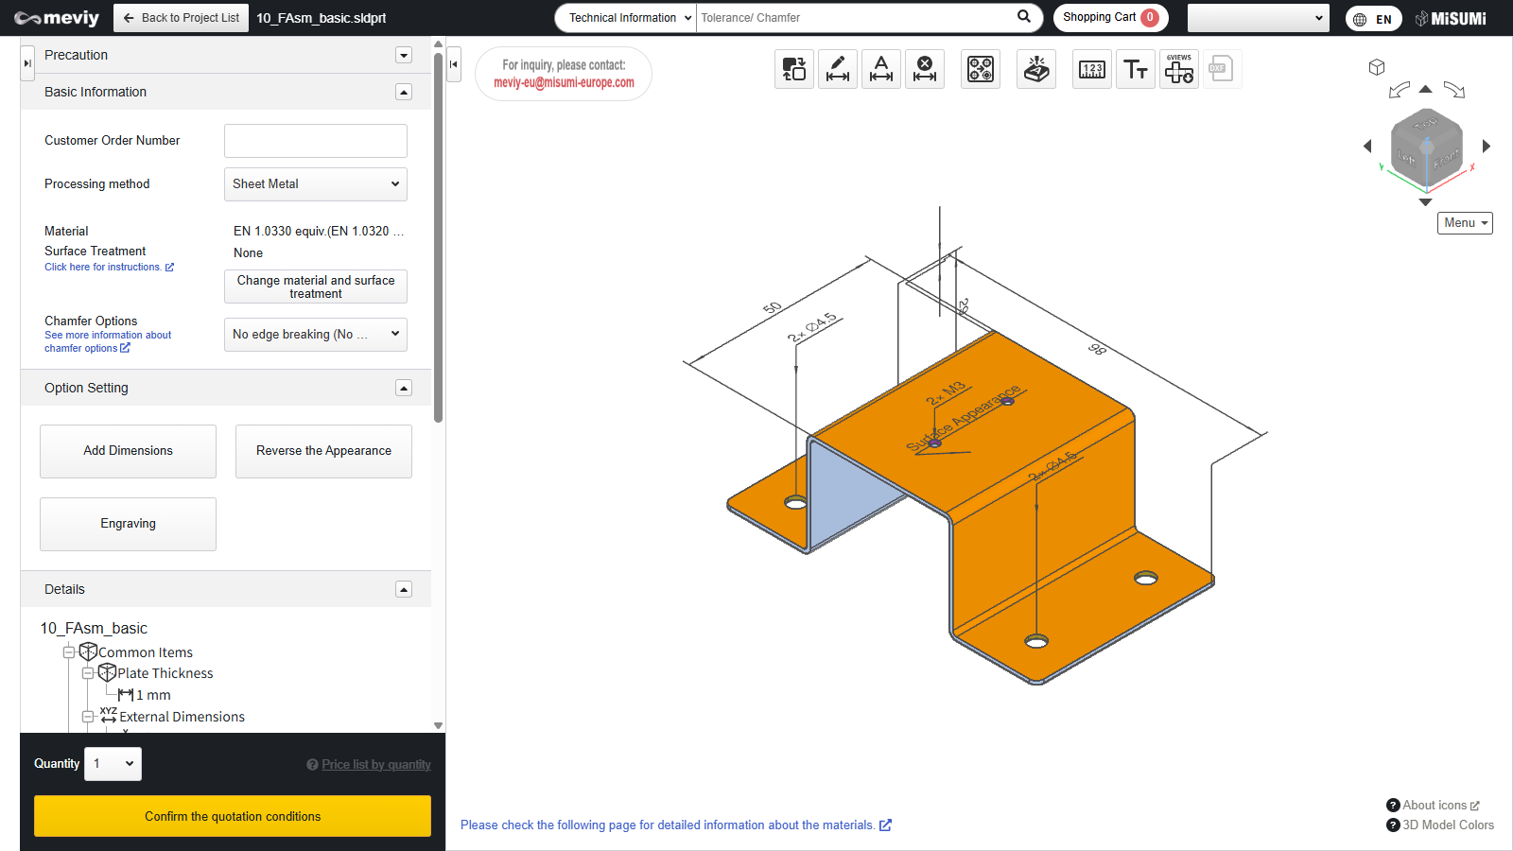Open the Chamfer Options dropdown

(316, 335)
